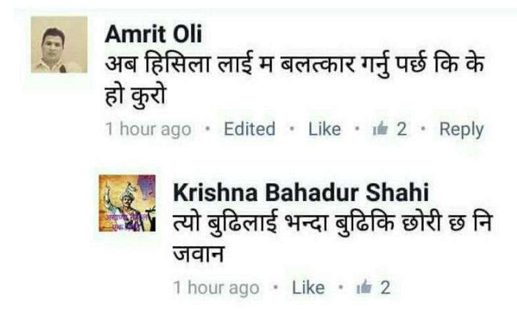Click thumbs-up icon on Amrit Oli's comment
This screenshot has width=517, height=318.
(x=380, y=128)
